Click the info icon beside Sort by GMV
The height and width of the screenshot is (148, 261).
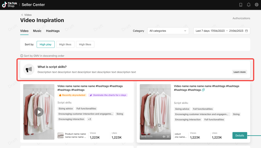point(22,56)
